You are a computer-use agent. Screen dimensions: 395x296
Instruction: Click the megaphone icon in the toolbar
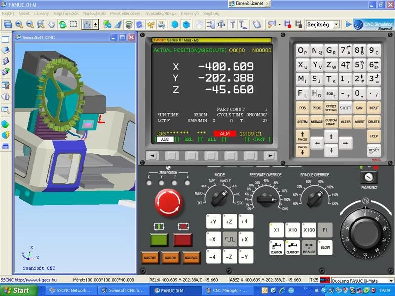(272, 24)
